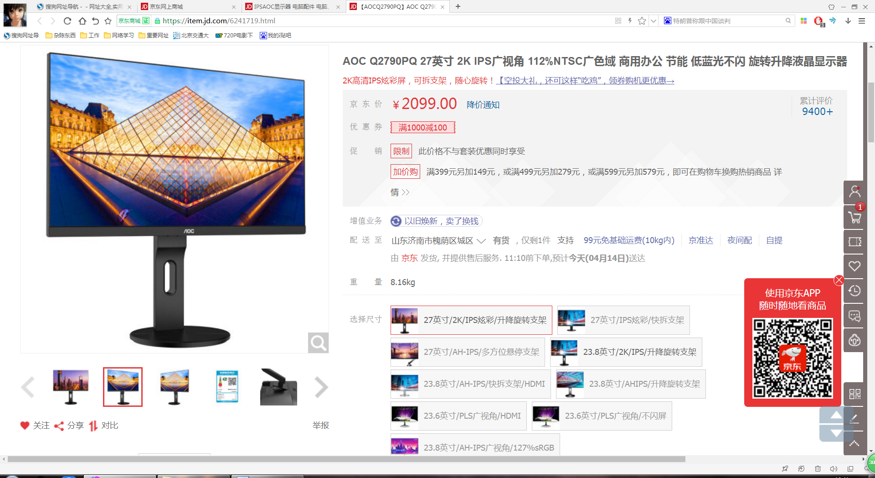Viewport: 875px width, 478px height.
Task: Follow this product with heart 关注
Action: [35, 425]
